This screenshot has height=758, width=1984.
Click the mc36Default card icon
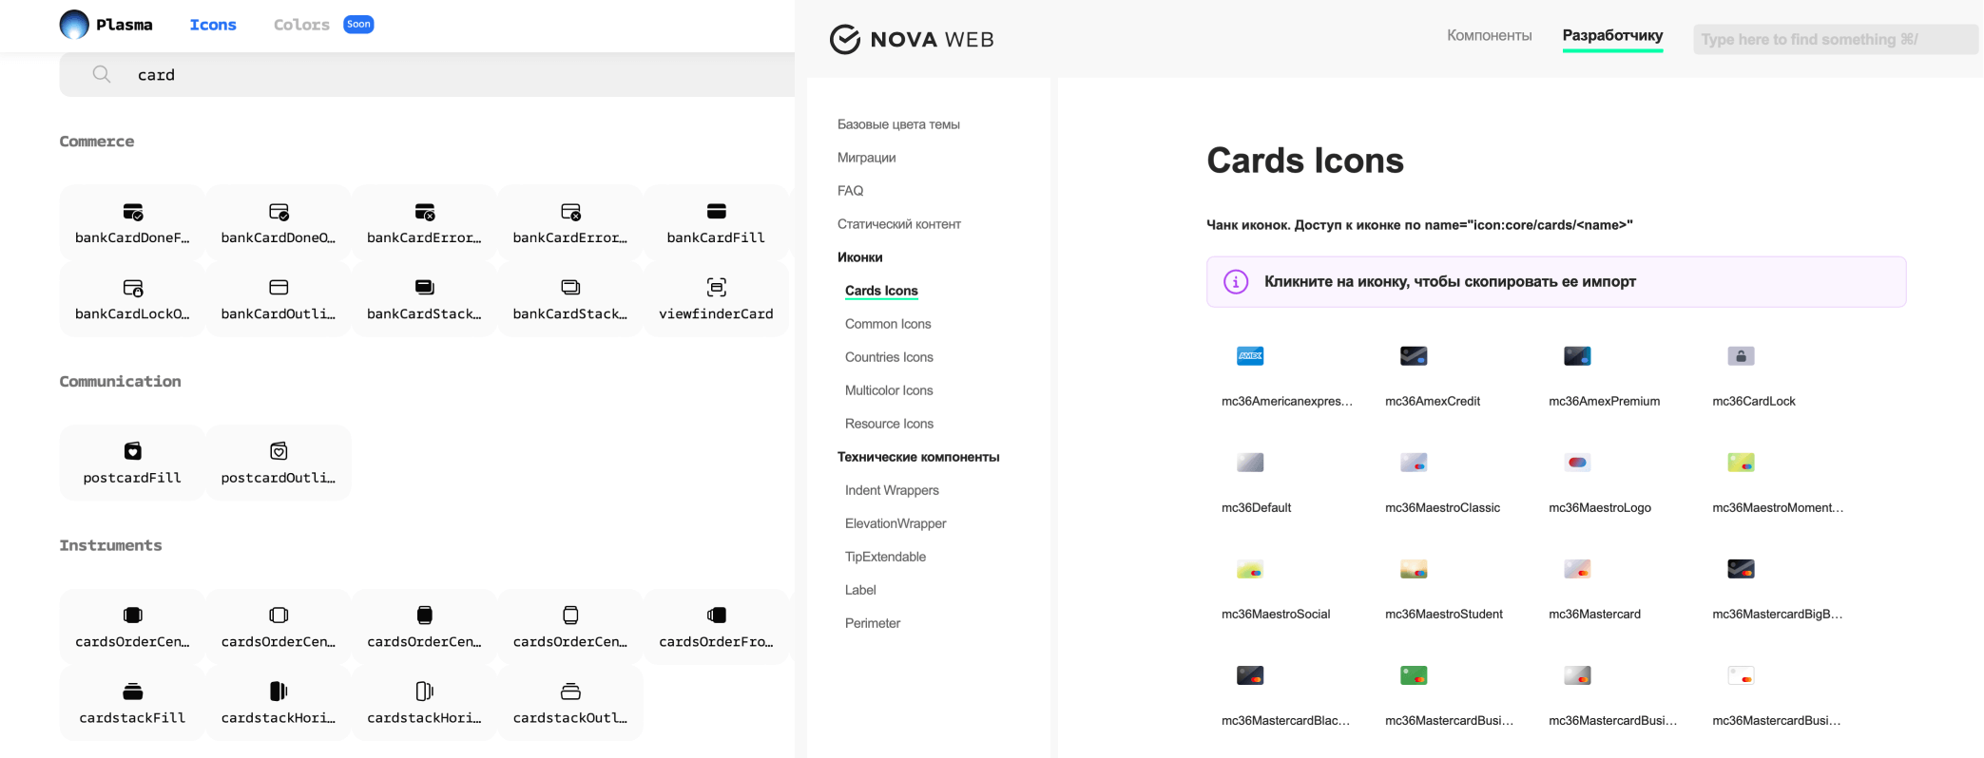click(1250, 463)
